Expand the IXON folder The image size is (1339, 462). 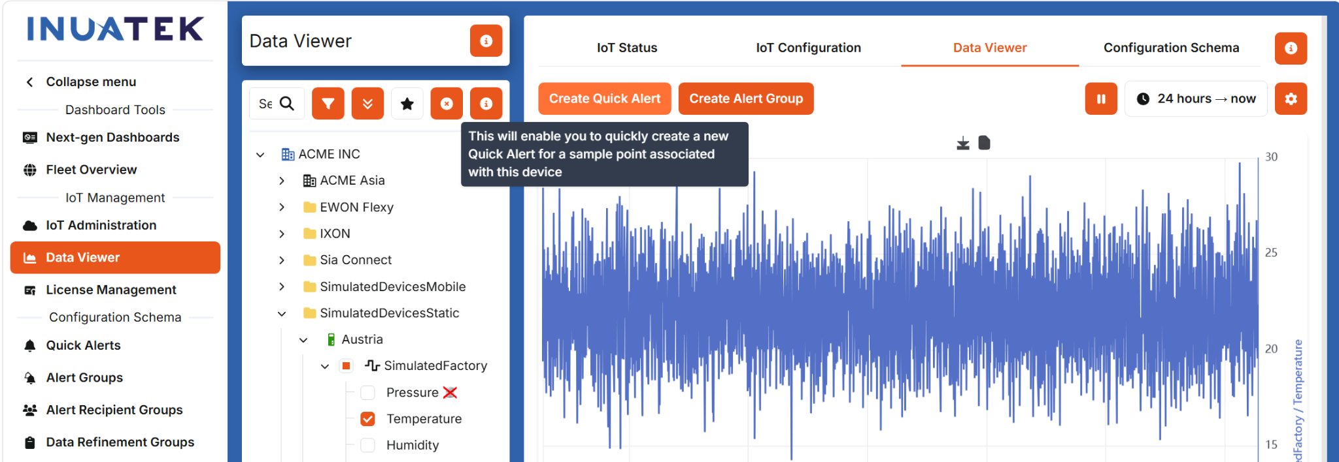click(x=282, y=234)
